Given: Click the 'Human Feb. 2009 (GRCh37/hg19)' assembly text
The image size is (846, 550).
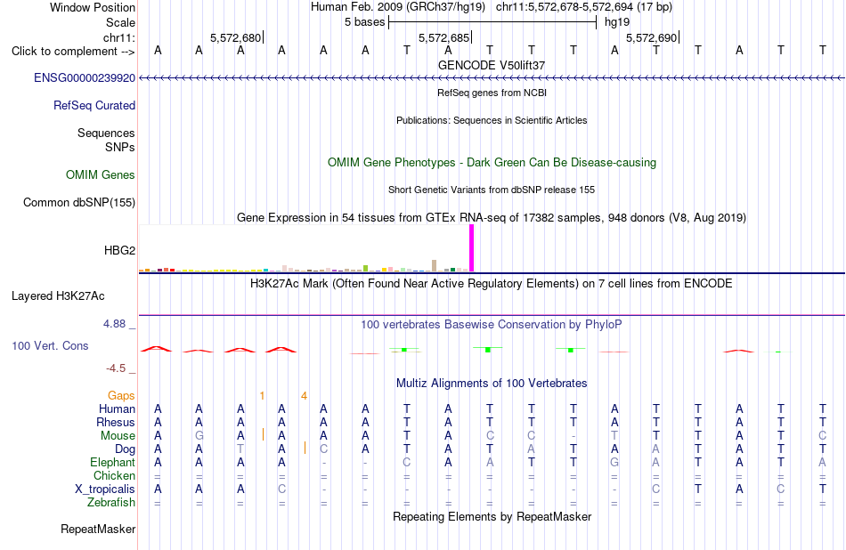Looking at the screenshot, I should coord(398,7).
